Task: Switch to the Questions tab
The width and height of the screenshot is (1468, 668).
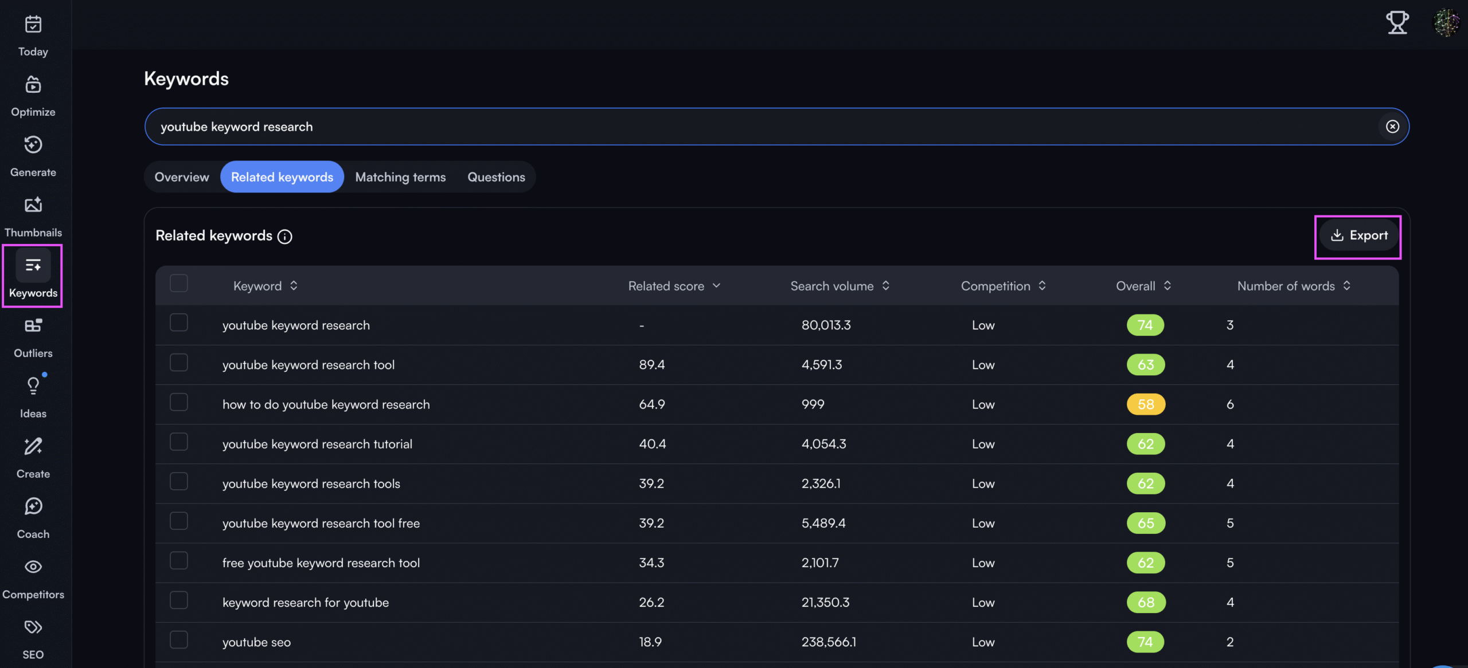Action: (x=496, y=177)
